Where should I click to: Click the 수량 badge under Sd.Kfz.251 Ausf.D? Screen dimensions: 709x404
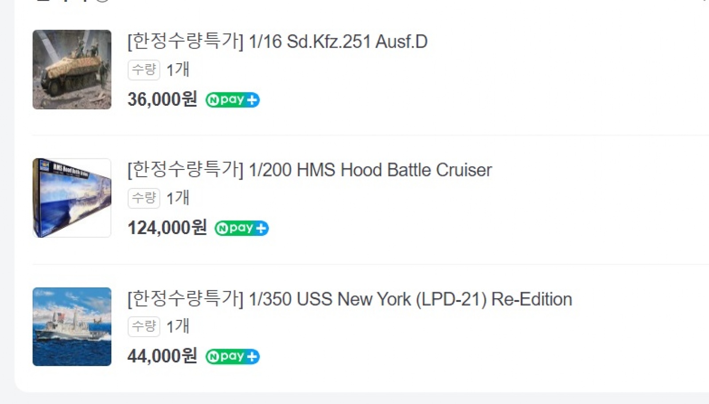[x=144, y=70]
